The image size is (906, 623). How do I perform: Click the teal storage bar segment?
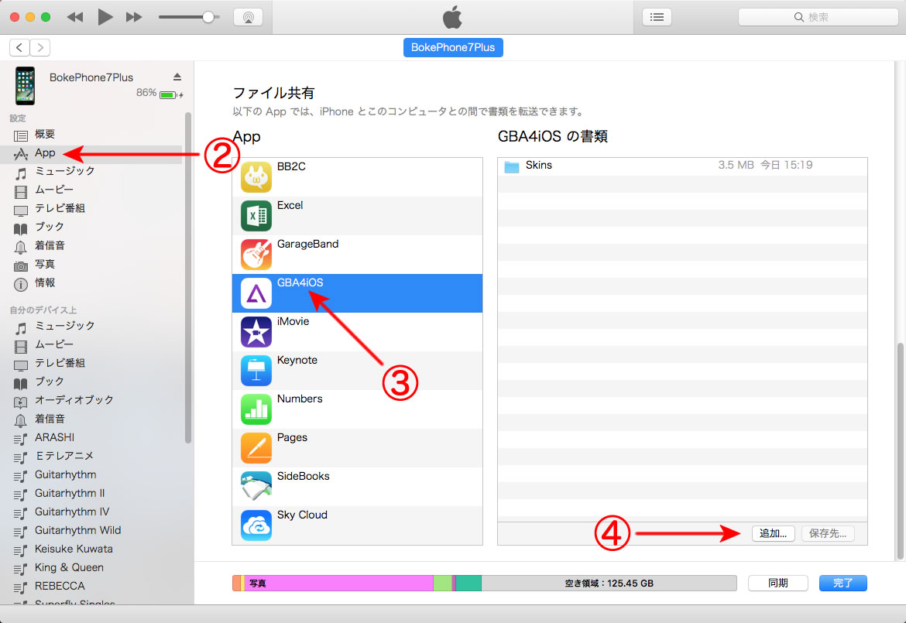coord(468,584)
